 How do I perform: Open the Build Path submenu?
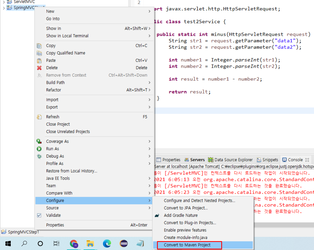94,83
